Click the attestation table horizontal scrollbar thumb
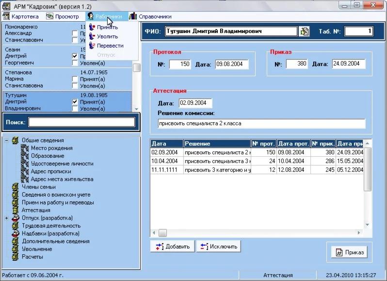Viewport: 387px width, 281px height. click(x=162, y=233)
